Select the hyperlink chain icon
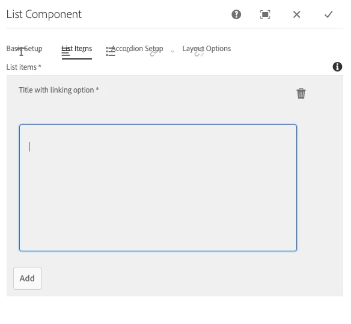The image size is (351, 324). (154, 53)
